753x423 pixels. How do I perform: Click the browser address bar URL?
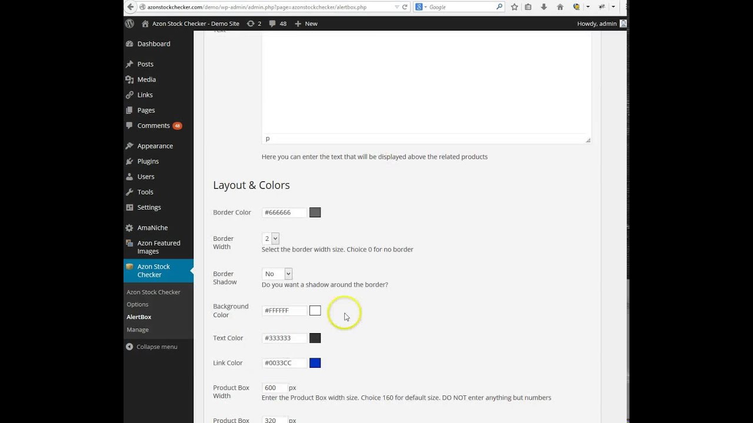pos(256,7)
